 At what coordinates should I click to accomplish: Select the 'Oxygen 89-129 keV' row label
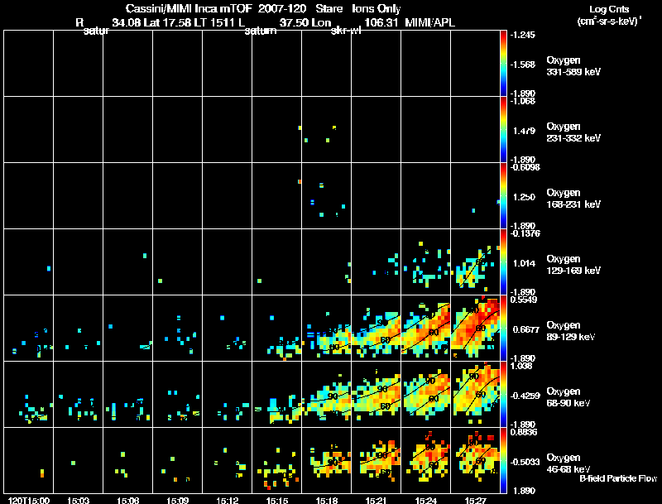tap(571, 331)
